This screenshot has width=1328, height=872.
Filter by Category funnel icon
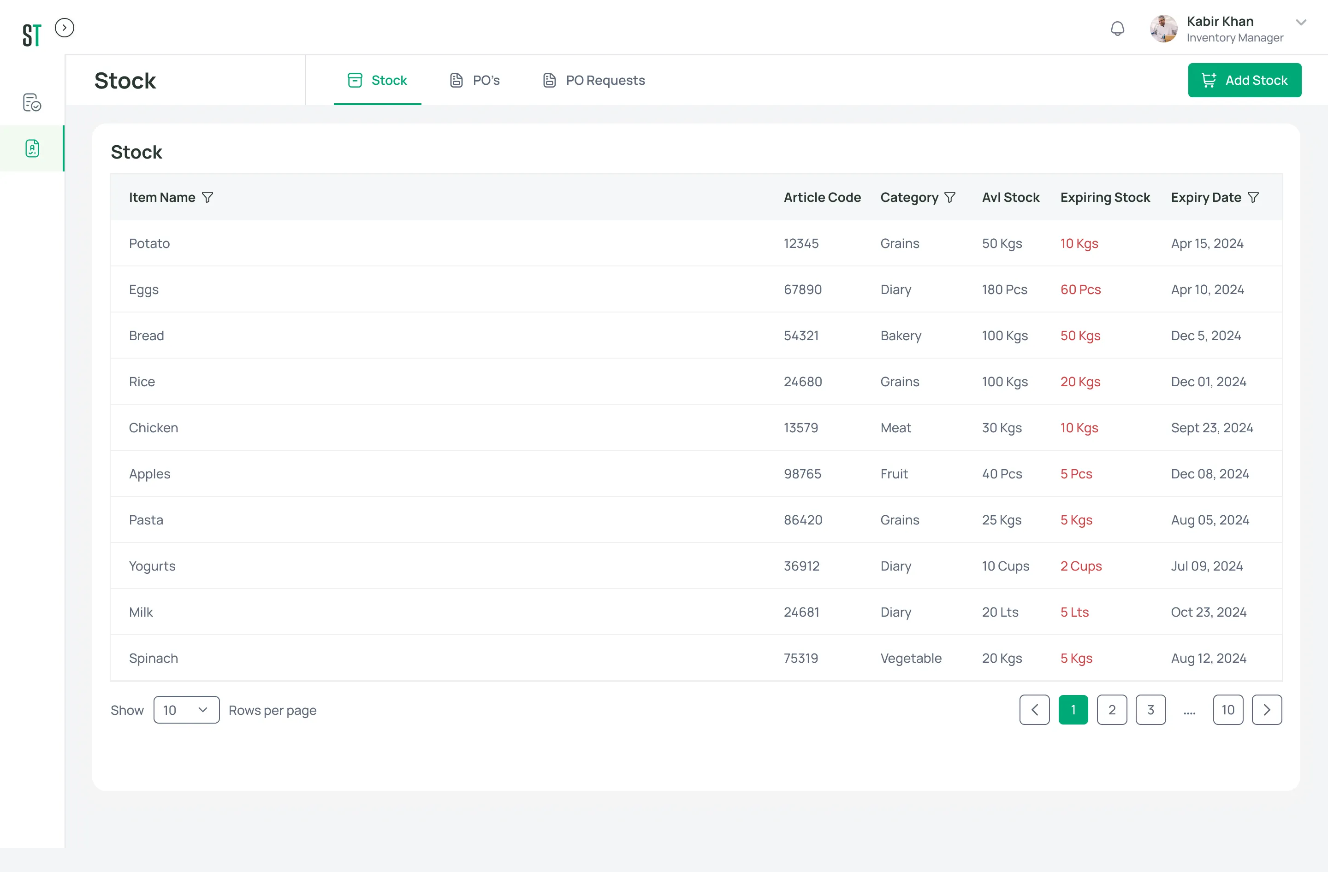950,197
